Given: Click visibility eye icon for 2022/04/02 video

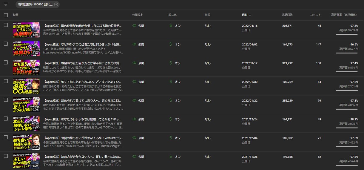Looking at the screenshot, I should (134, 44).
